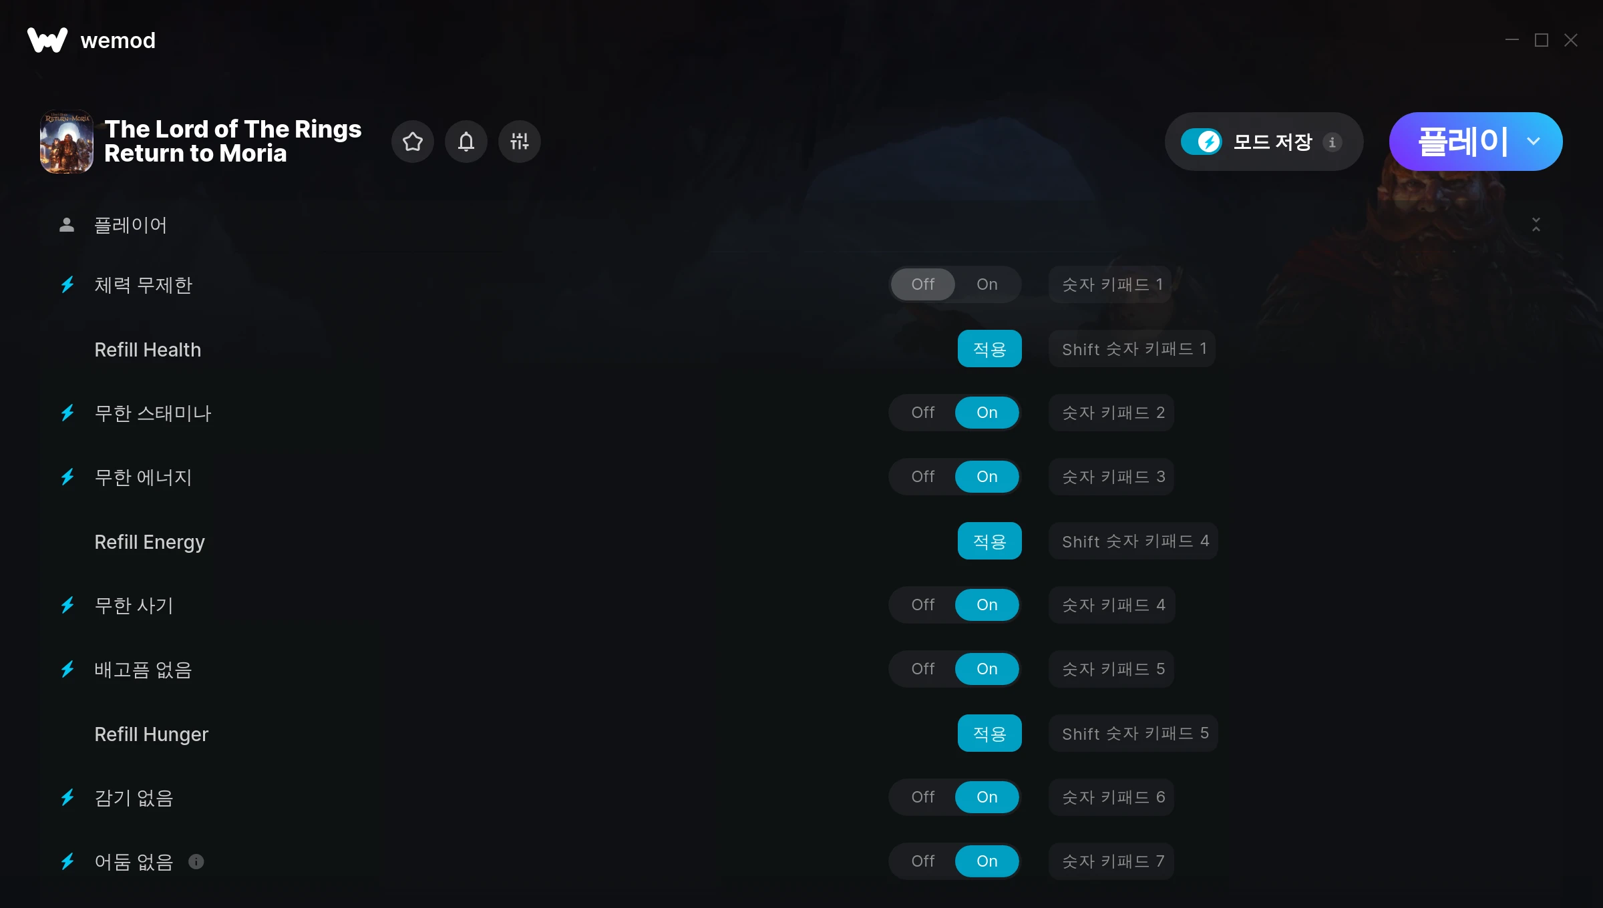Open the notification bell icon
Viewport: 1603px width, 908px height.
(x=466, y=142)
